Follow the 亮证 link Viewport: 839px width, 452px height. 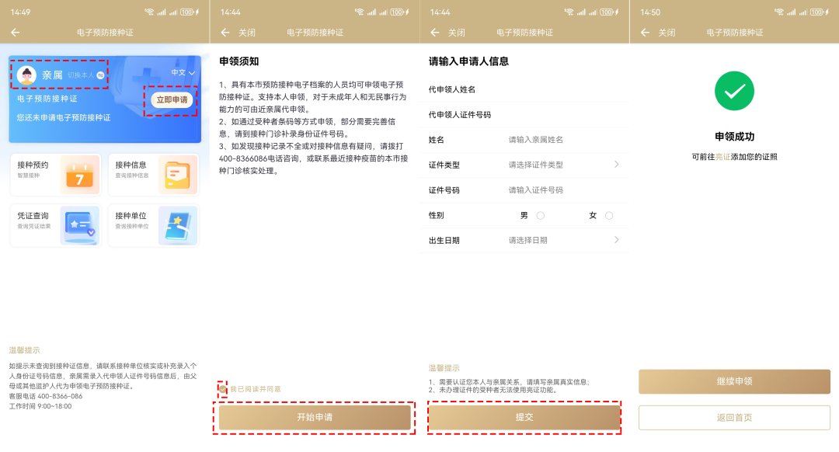coord(722,157)
